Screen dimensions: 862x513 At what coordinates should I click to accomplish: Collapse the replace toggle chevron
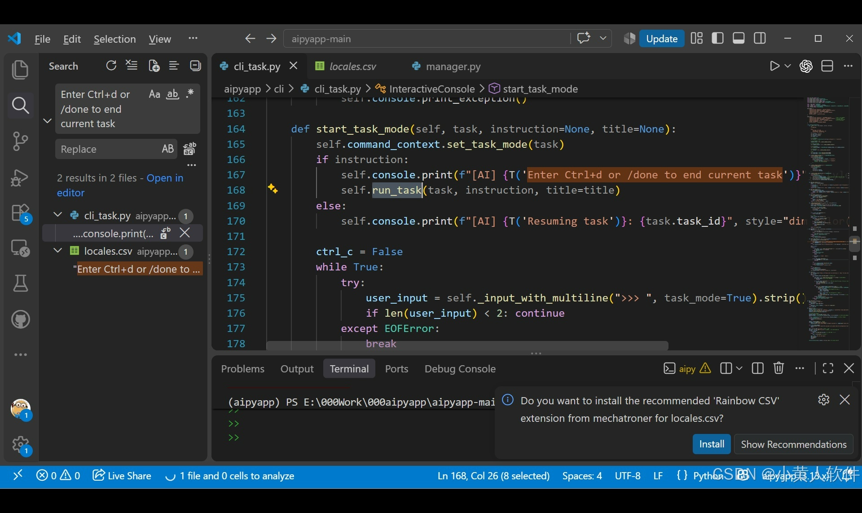pos(47,121)
